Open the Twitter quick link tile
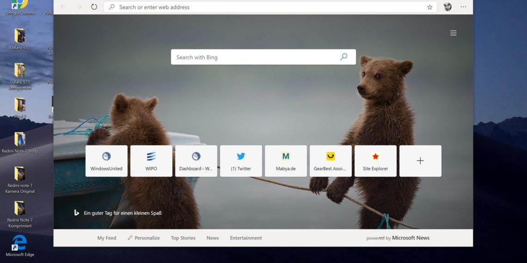This screenshot has height=263, width=527. pyautogui.click(x=241, y=161)
